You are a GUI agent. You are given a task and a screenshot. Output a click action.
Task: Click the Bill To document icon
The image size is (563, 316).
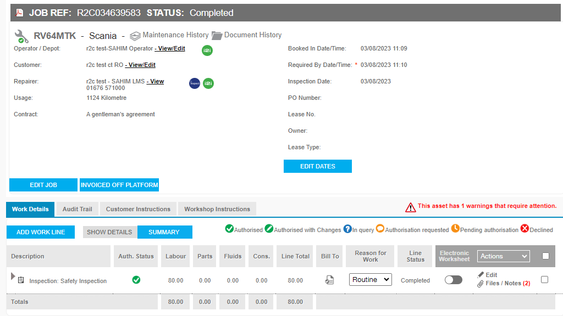(x=329, y=280)
